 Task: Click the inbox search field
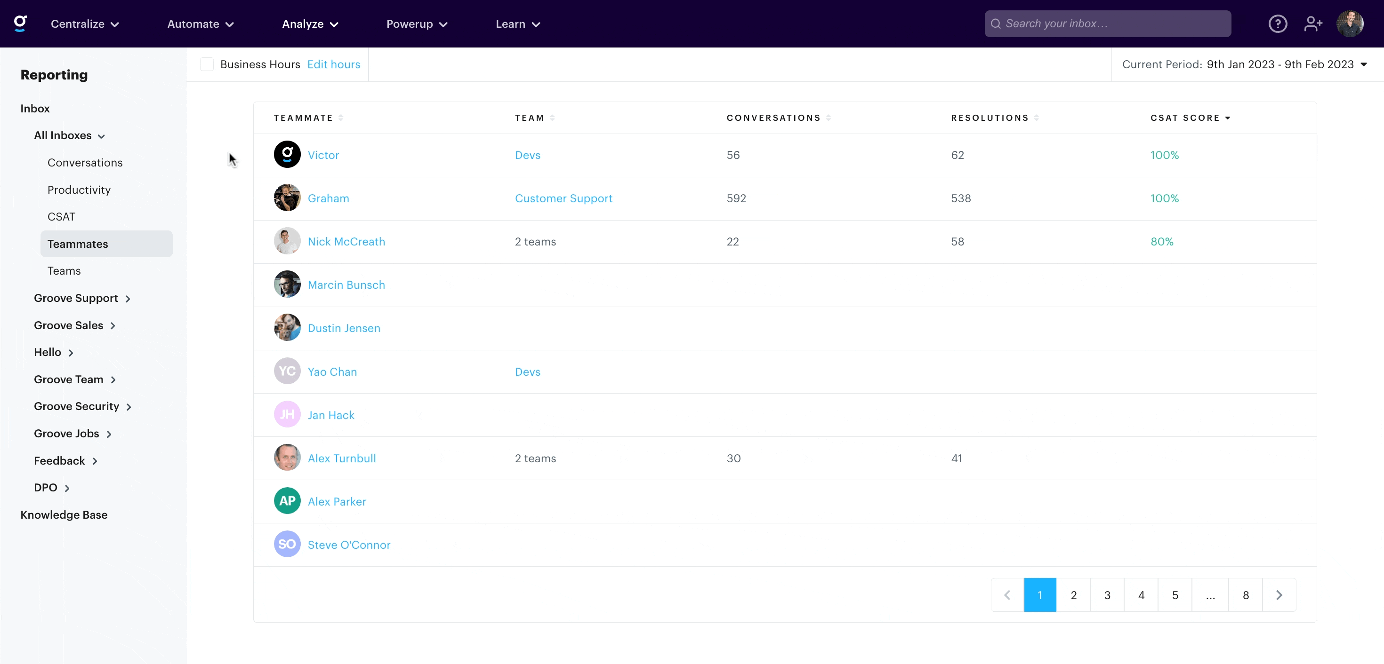[x=1108, y=24]
